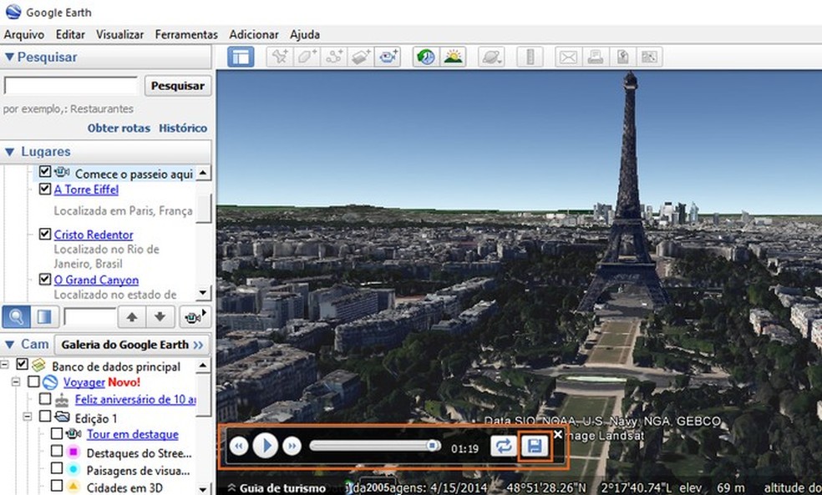Open the Obter rotas link
The width and height of the screenshot is (822, 495).
point(119,128)
